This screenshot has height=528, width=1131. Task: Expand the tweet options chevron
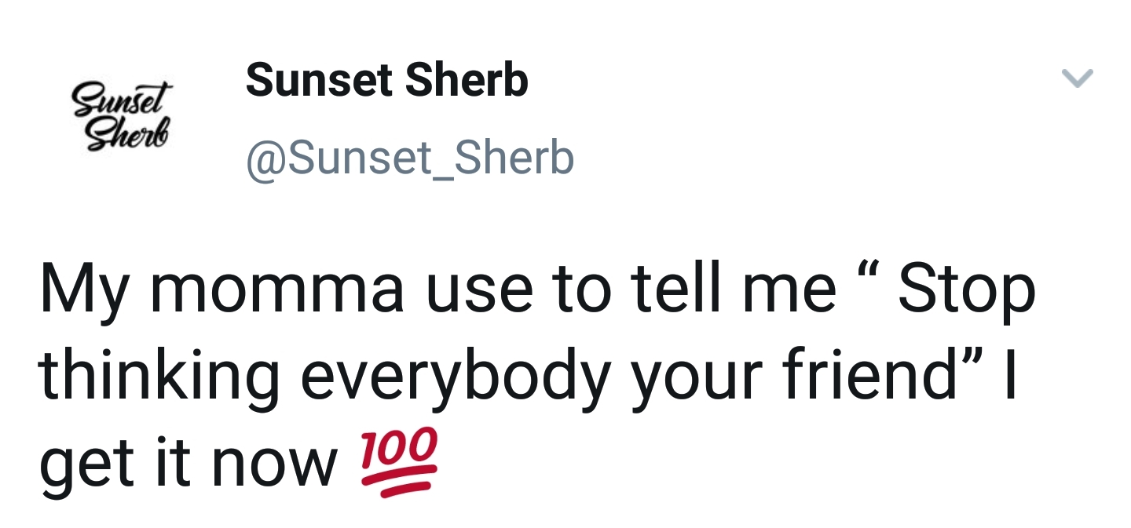(1077, 78)
